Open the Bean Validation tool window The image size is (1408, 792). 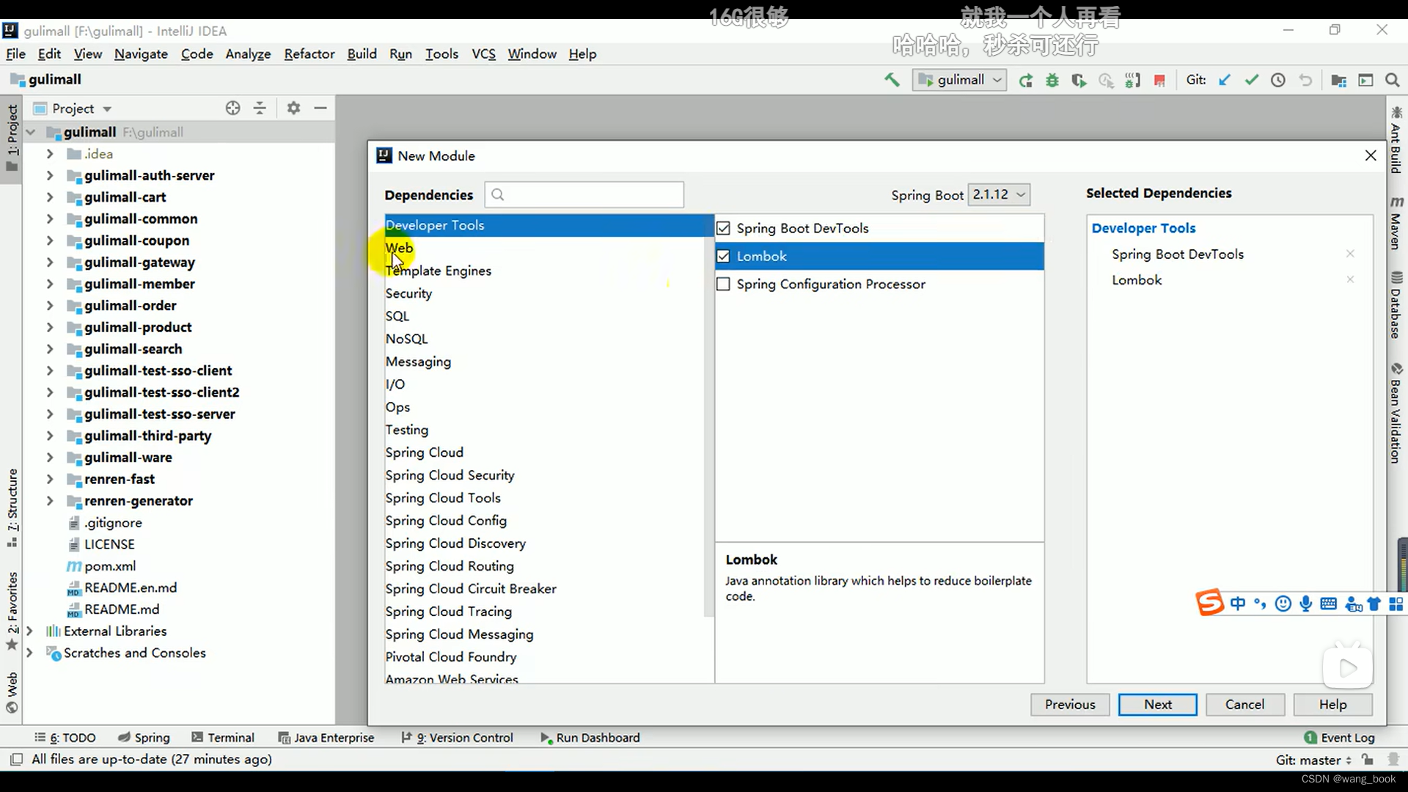click(1396, 413)
